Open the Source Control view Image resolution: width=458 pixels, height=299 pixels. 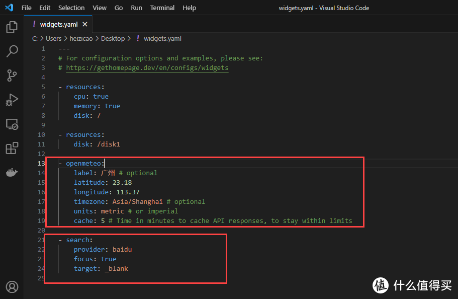pyautogui.click(x=12, y=76)
